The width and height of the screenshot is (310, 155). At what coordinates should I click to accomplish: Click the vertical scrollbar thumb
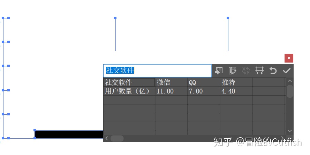(x=290, y=91)
